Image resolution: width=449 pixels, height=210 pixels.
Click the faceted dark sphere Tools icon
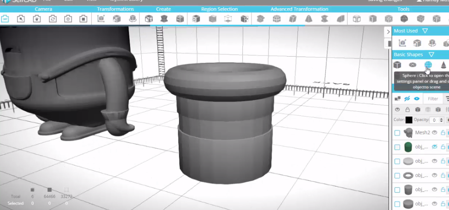(x=404, y=19)
